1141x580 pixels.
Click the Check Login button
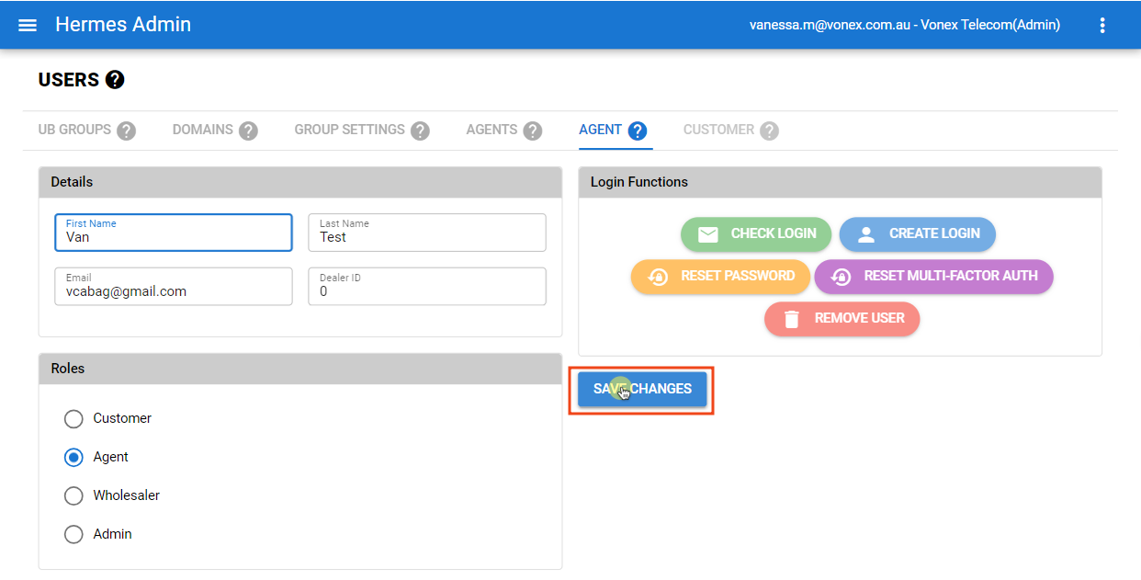pyautogui.click(x=756, y=234)
